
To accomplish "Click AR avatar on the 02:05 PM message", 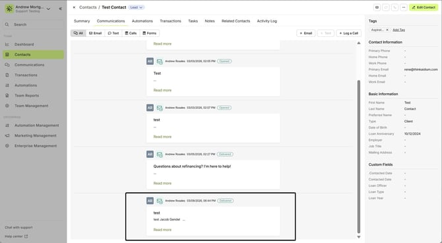I will coord(150,61).
